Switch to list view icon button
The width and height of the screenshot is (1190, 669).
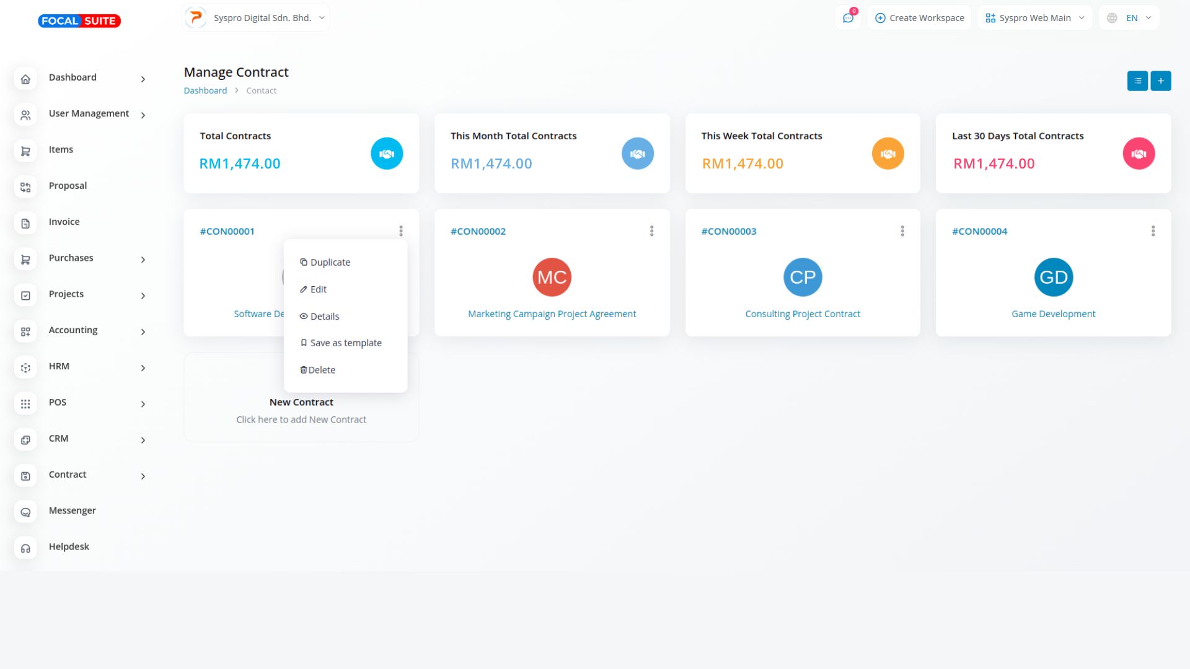click(x=1137, y=81)
